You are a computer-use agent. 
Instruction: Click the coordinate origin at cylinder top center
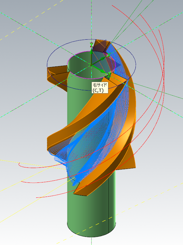point(91,65)
